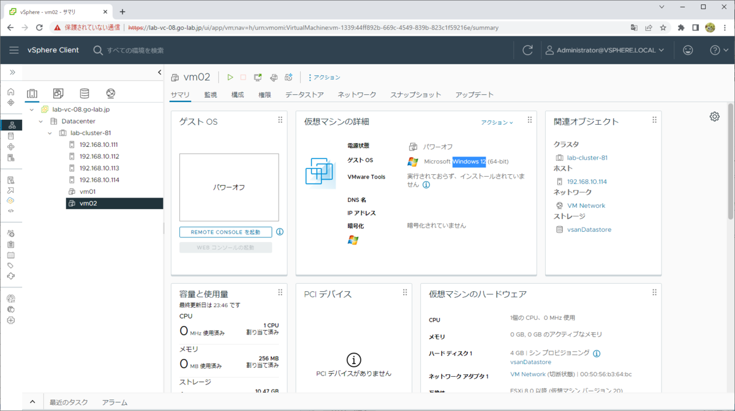Open Administrator@VSPHERE.LOCAL user menu

605,50
